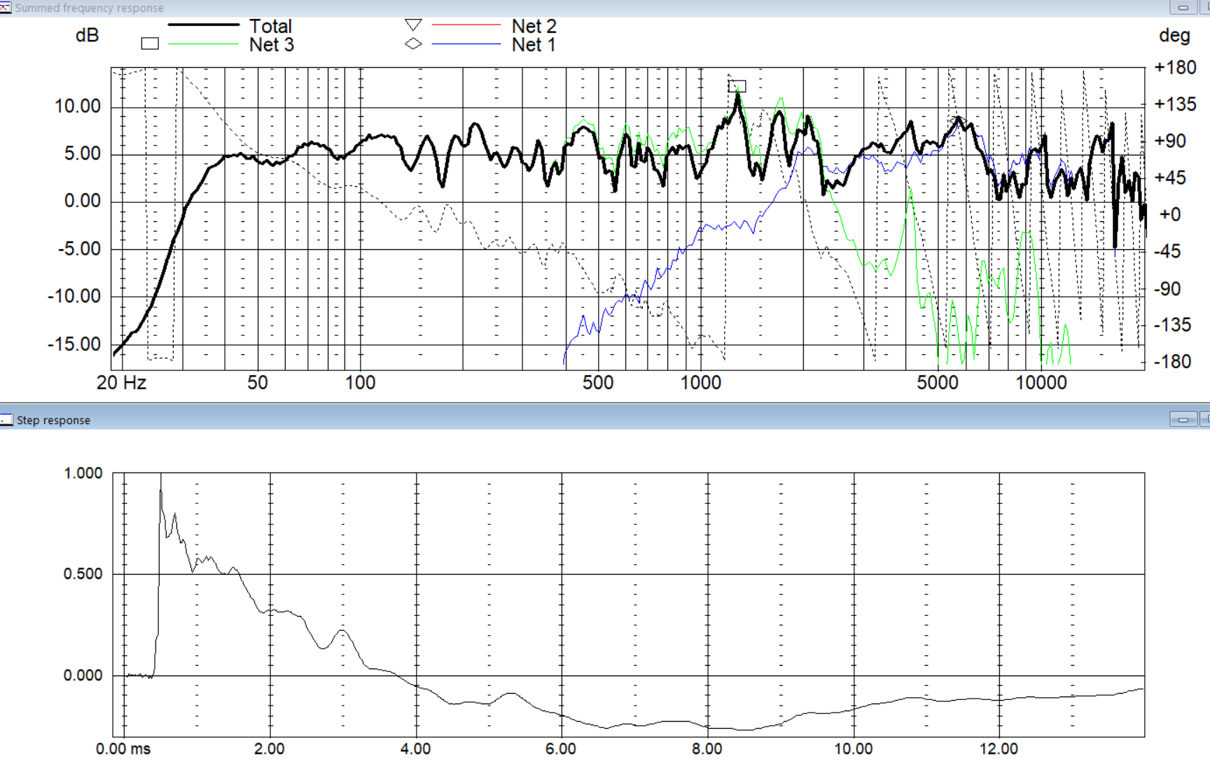Click the Net 1 diamond marker in legend
The width and height of the screenshot is (1210, 784).
[x=413, y=44]
